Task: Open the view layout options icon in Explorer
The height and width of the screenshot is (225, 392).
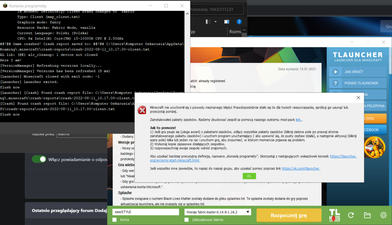Action: pos(208,22)
